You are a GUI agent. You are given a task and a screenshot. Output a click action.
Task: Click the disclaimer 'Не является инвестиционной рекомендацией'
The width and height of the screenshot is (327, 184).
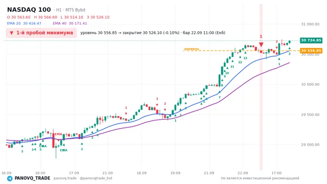tap(260, 178)
